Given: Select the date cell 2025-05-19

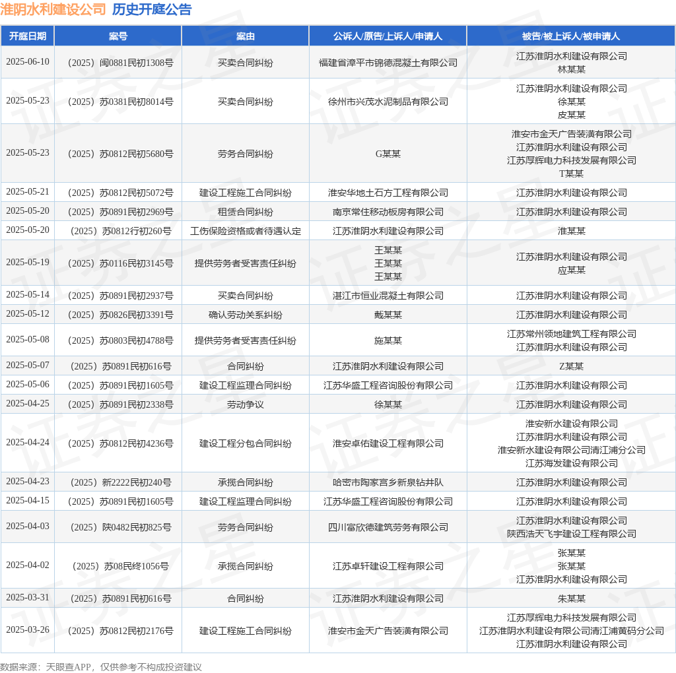Looking at the screenshot, I should click(28, 263).
